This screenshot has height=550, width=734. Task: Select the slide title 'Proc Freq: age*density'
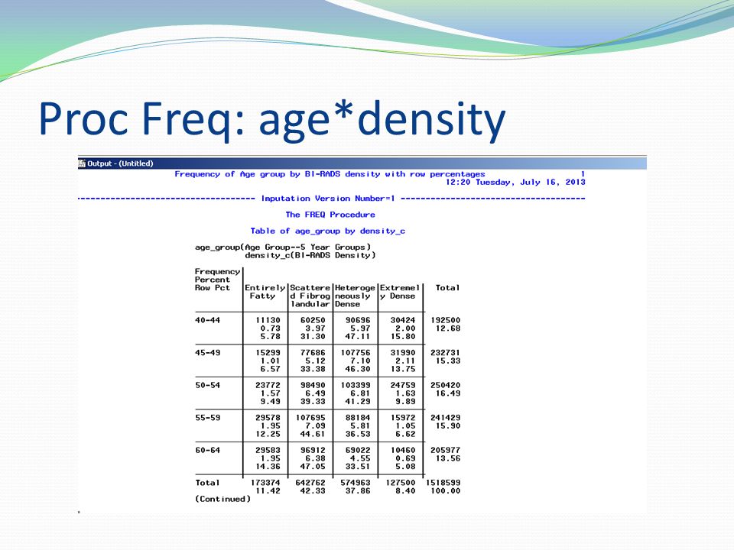pos(272,119)
